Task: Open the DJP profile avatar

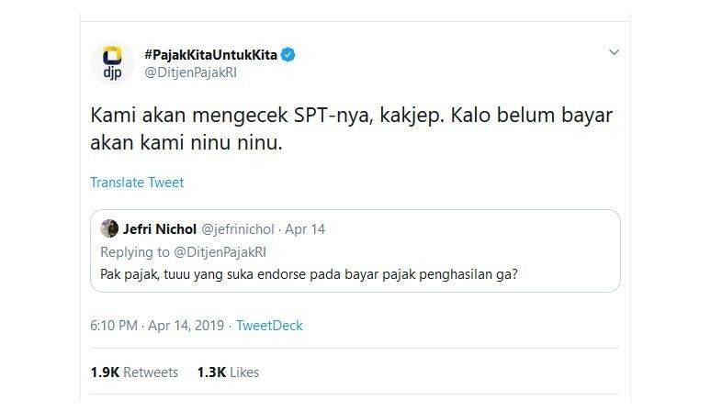Action: coord(112,63)
